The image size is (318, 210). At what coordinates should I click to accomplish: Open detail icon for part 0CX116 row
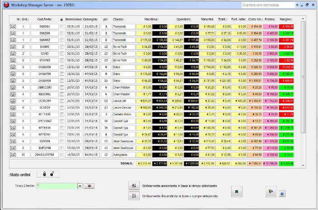pos(13,108)
